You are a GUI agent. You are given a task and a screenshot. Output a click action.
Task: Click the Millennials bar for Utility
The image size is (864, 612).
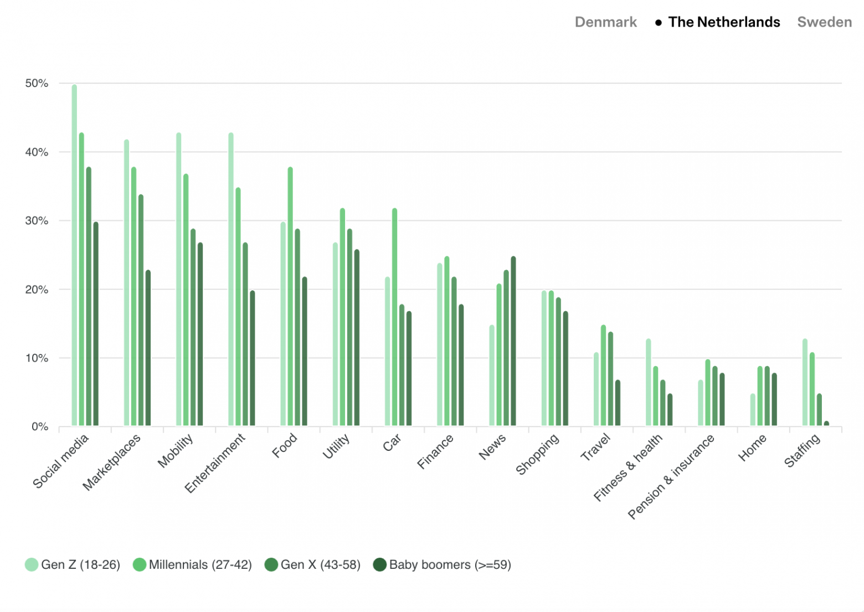click(x=342, y=317)
